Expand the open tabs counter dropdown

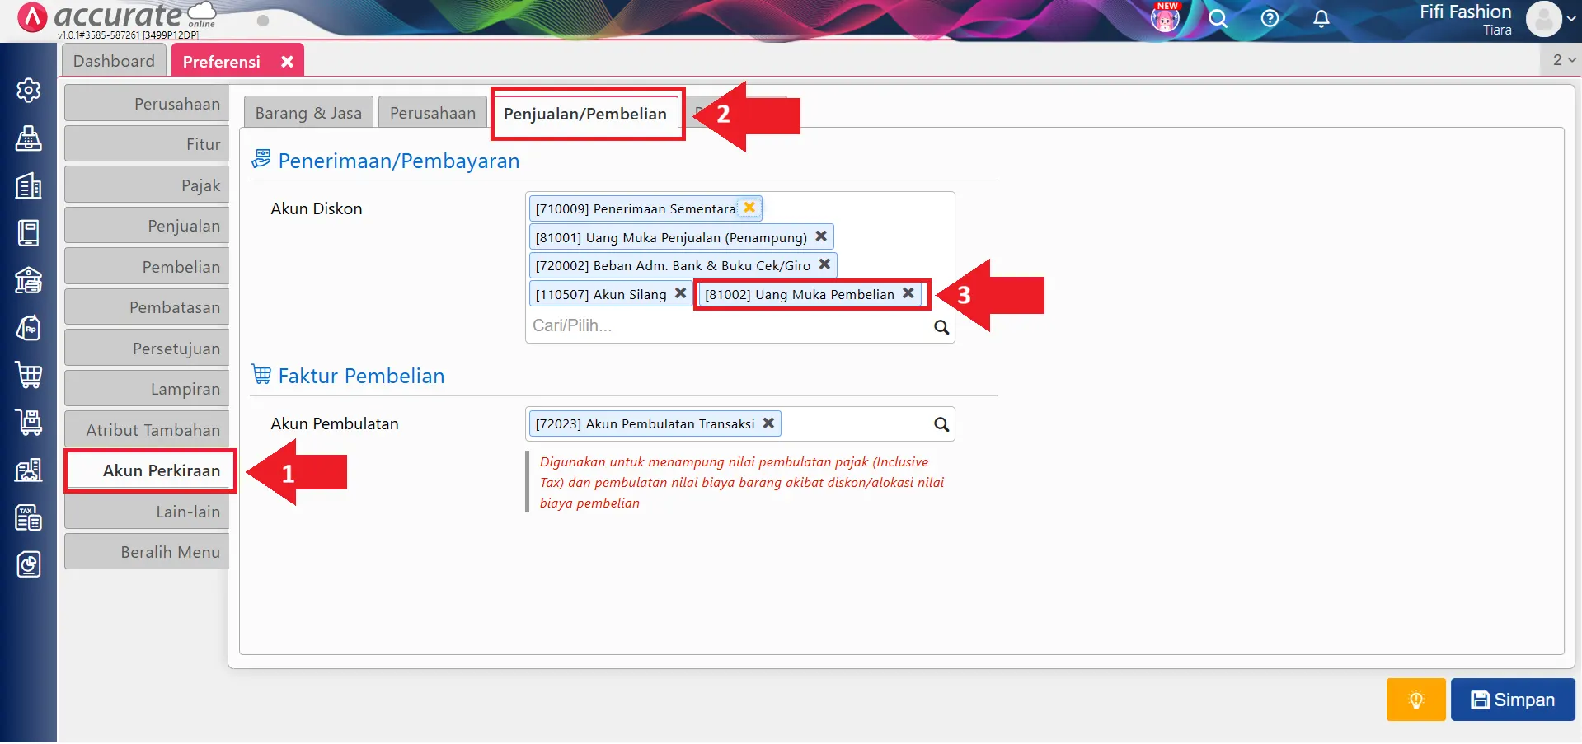(x=1563, y=60)
